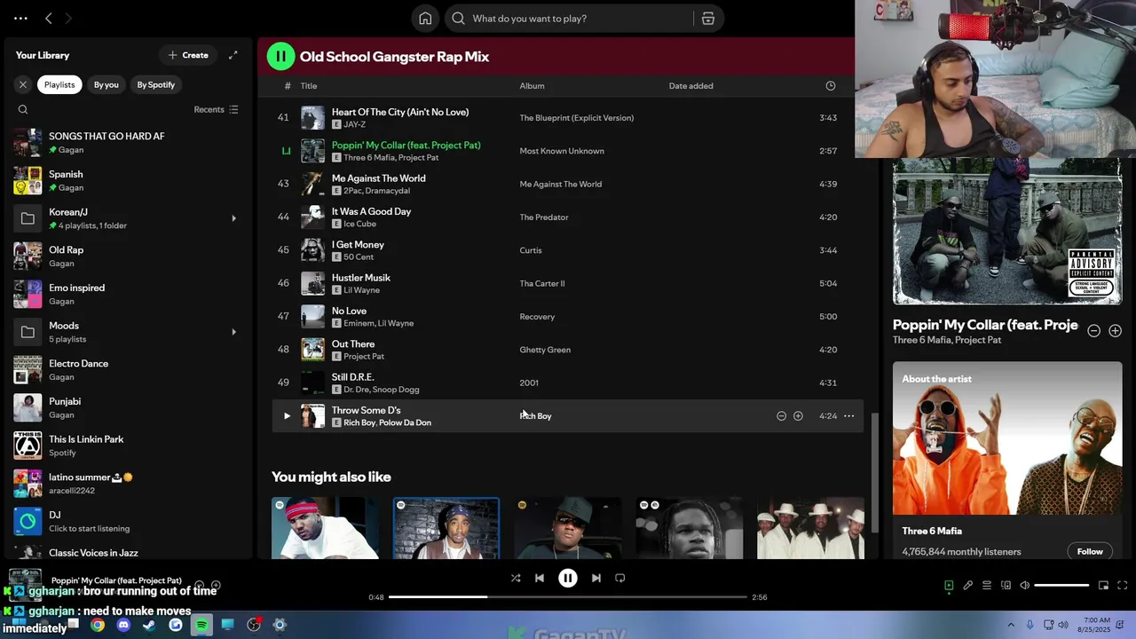1136x639 pixels.
Task: Open Discord from the Windows taskbar
Action: [x=123, y=625]
